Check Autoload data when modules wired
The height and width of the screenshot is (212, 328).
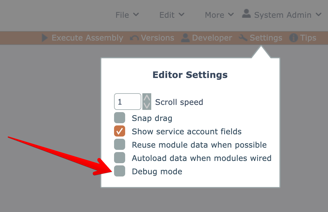pos(120,158)
